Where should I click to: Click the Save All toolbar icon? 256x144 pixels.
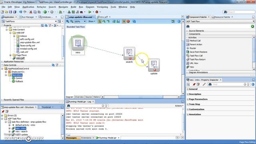[15, 12]
